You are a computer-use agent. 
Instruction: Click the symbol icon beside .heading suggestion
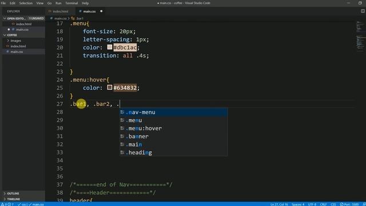(122, 152)
